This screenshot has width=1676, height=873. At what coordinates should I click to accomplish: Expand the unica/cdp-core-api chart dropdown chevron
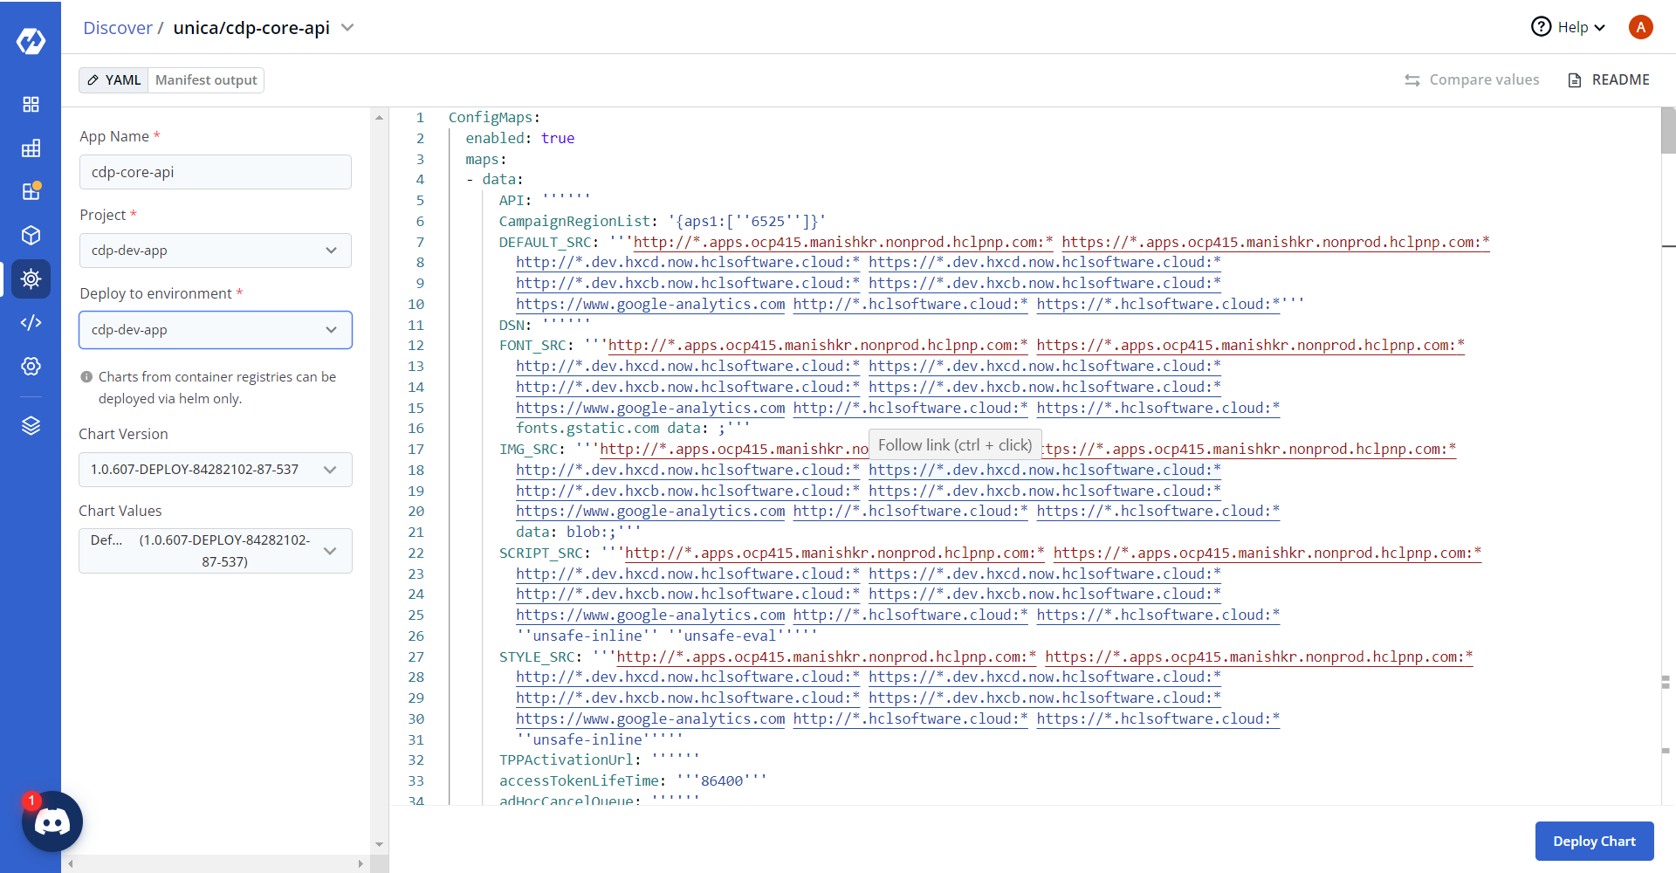[x=347, y=28]
